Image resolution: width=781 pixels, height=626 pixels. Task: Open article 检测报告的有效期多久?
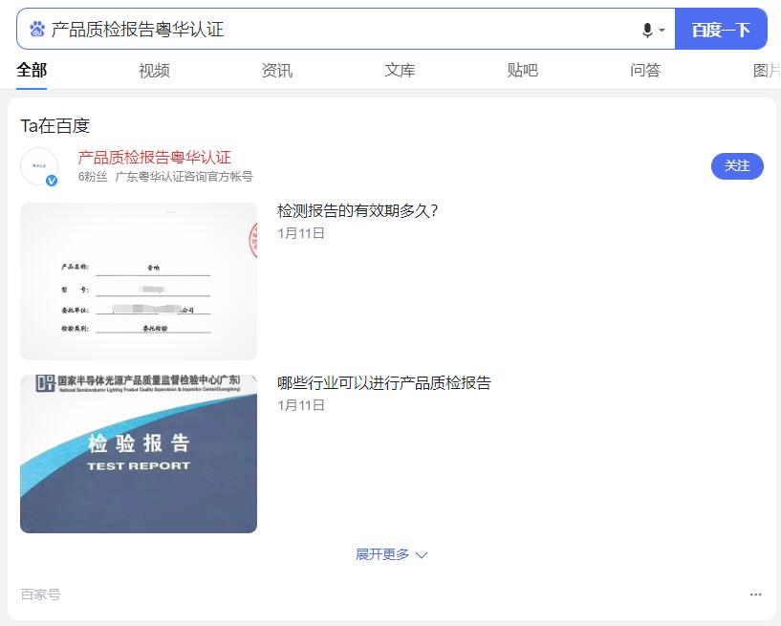[x=358, y=210]
